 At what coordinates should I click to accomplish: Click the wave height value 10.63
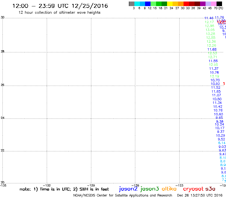click(x=218, y=114)
